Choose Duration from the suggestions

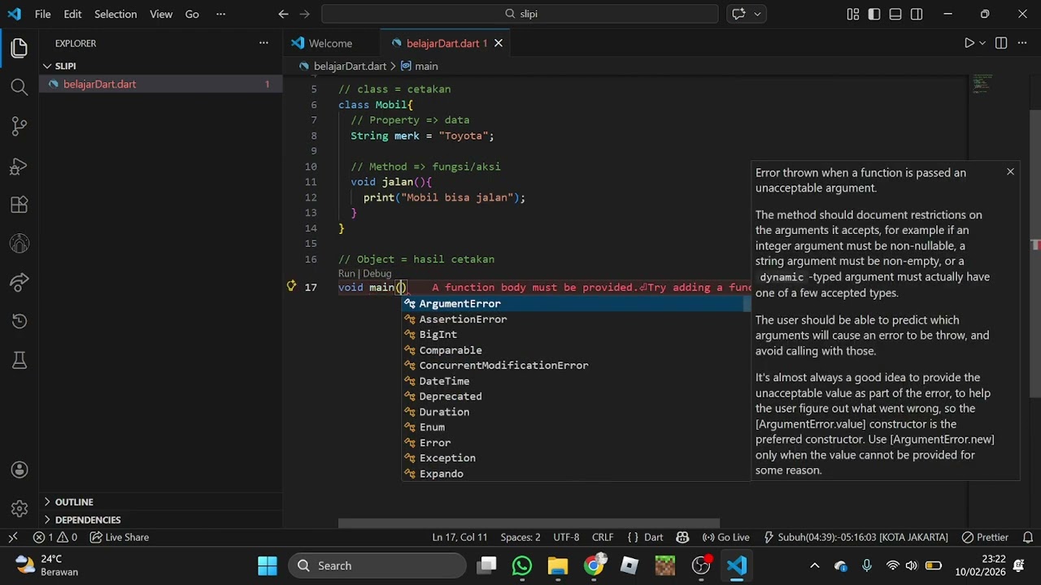pos(577,412)
